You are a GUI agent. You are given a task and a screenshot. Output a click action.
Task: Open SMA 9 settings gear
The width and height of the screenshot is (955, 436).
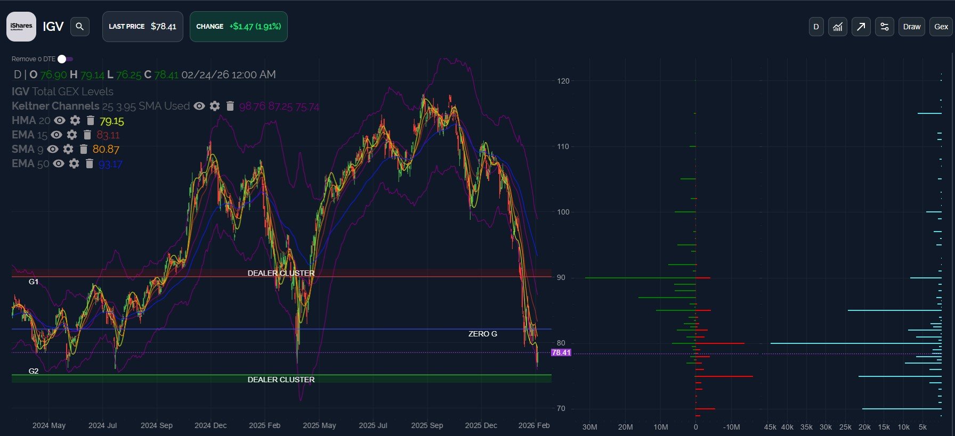pos(68,149)
